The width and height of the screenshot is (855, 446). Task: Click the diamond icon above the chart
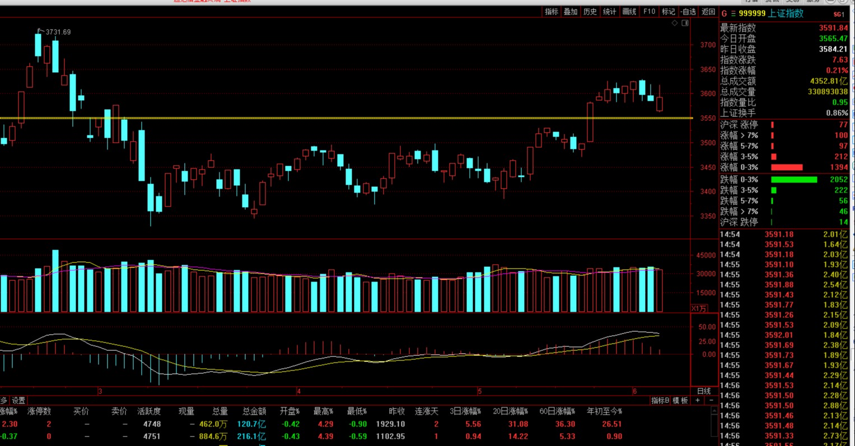coord(675,23)
